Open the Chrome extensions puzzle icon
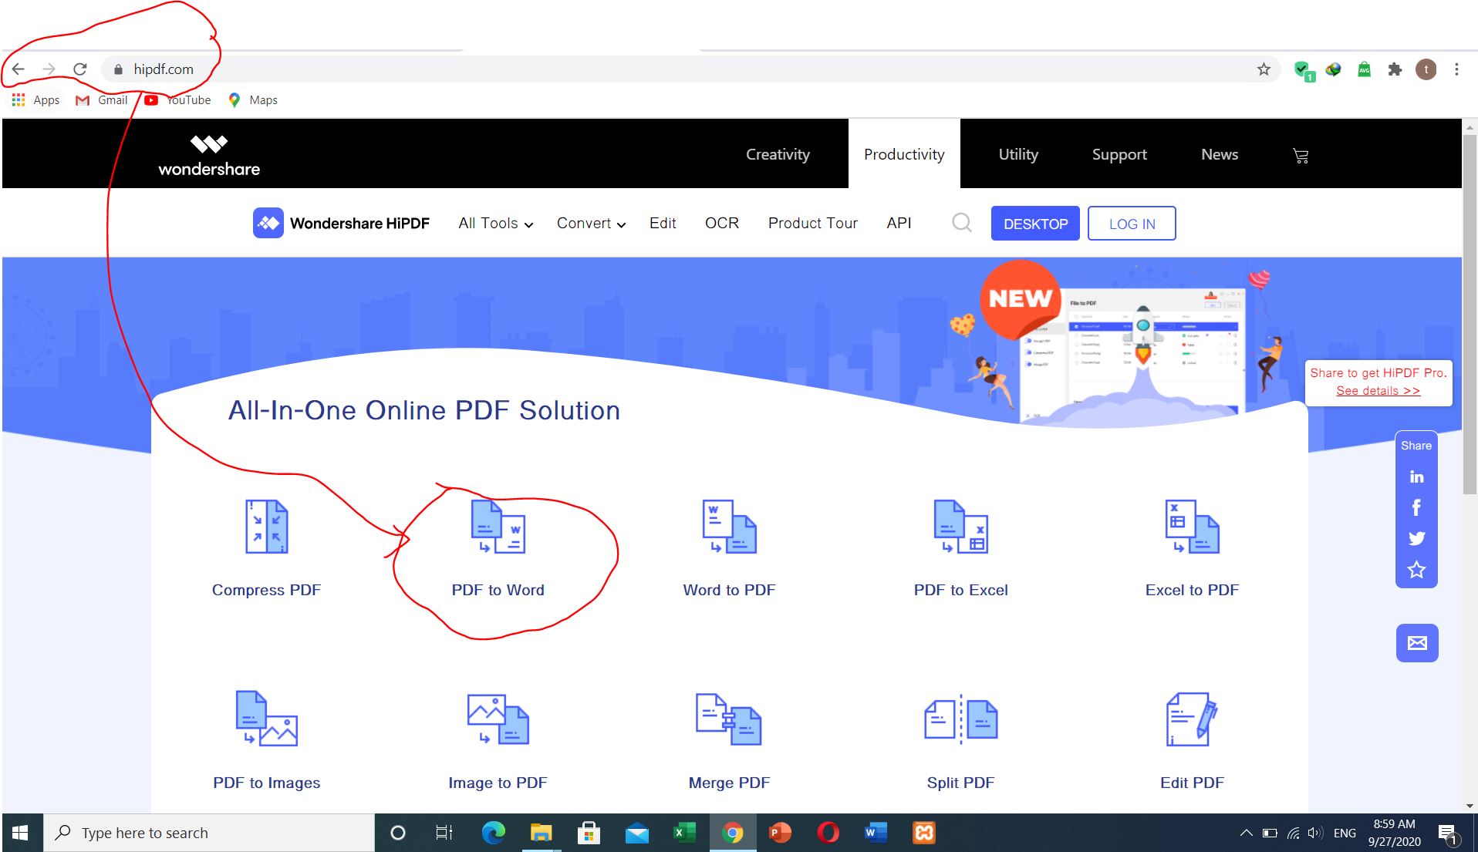The height and width of the screenshot is (852, 1478). click(1395, 69)
